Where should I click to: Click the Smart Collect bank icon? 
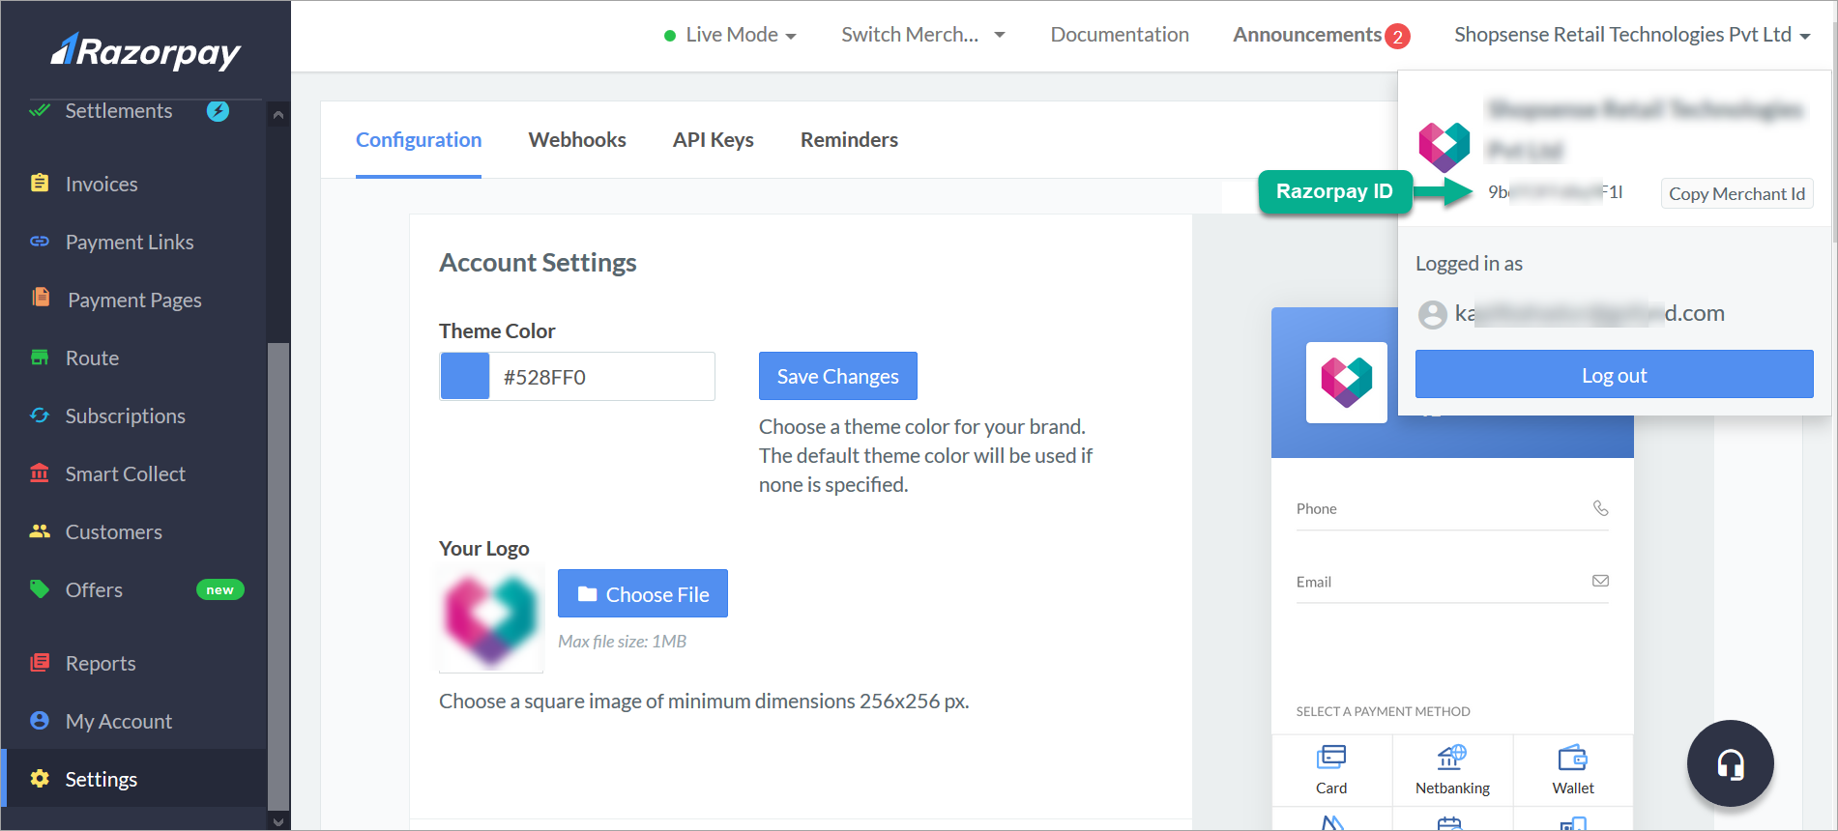tap(40, 473)
